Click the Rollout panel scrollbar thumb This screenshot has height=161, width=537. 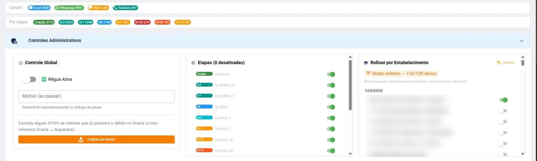pos(523,63)
